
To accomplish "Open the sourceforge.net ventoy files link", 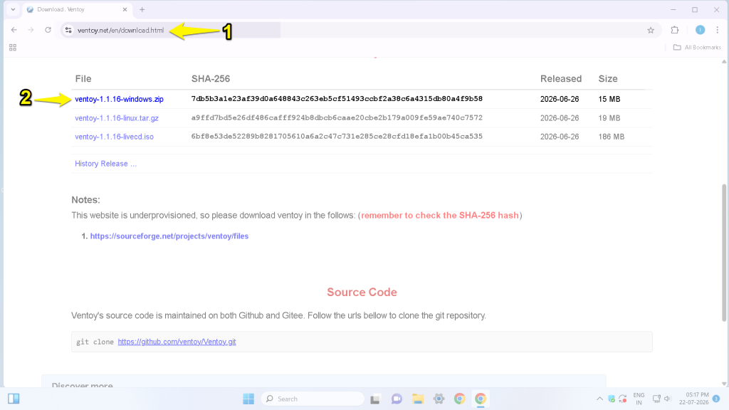I will [x=169, y=236].
